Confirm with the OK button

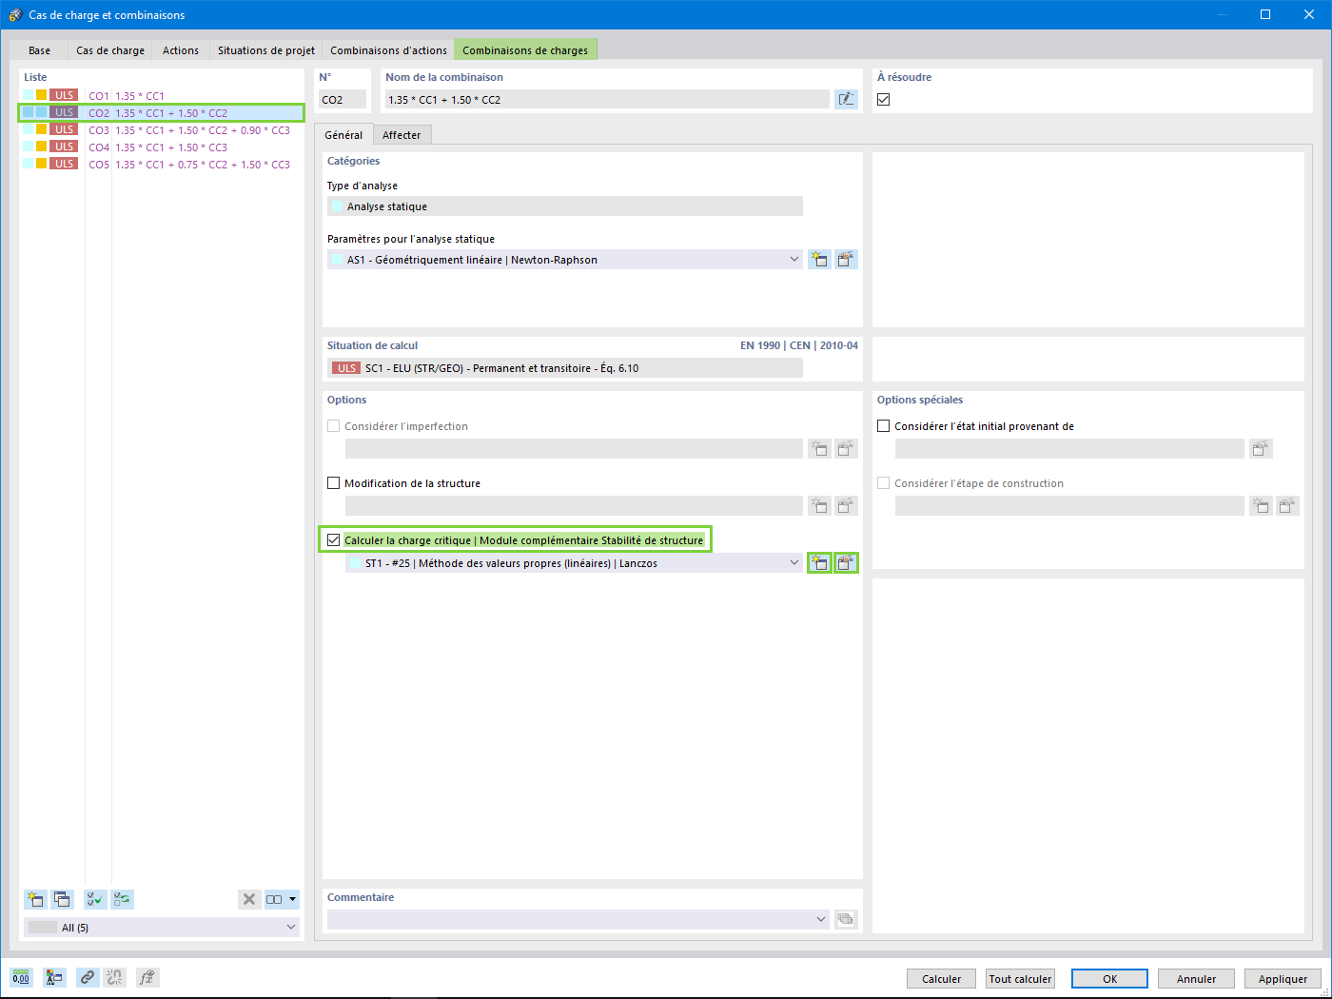click(x=1109, y=979)
